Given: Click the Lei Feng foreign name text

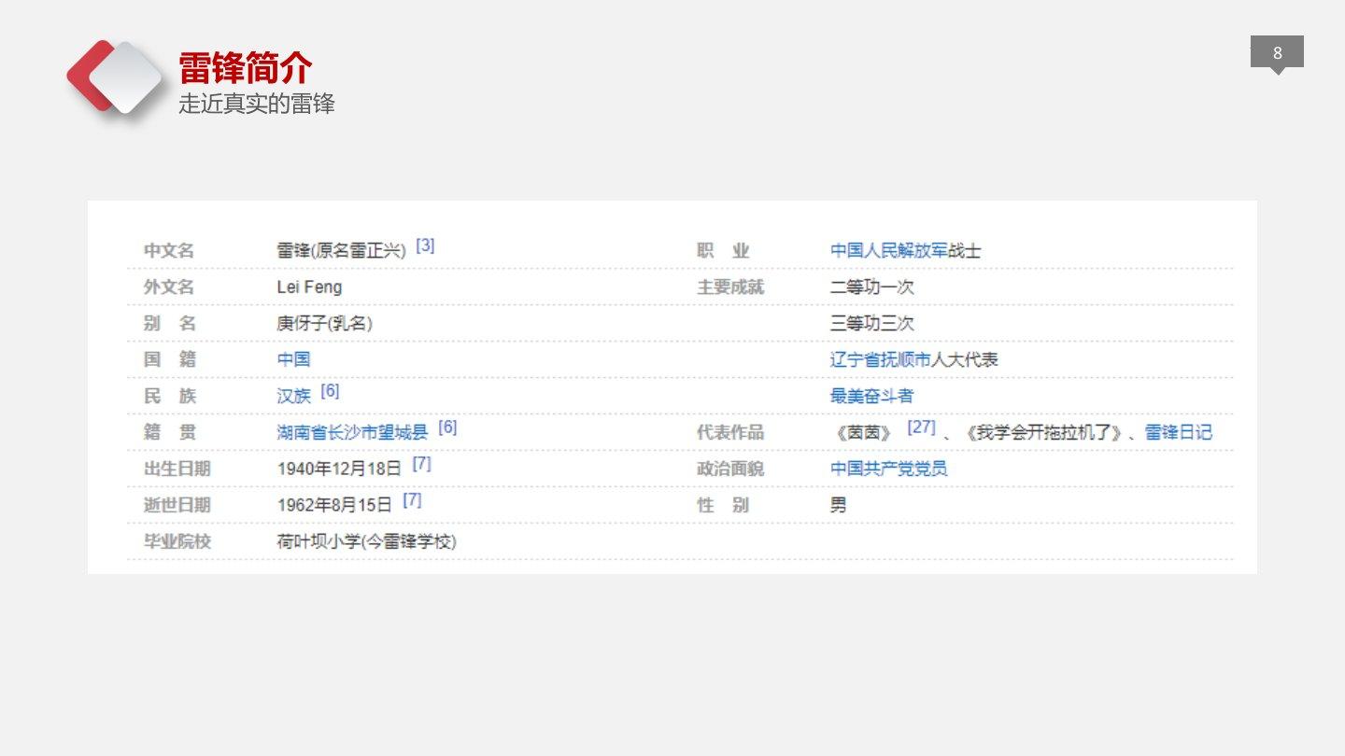Looking at the screenshot, I should (309, 287).
